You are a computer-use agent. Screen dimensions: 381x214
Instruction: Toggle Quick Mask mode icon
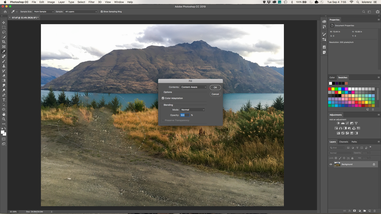click(4, 139)
